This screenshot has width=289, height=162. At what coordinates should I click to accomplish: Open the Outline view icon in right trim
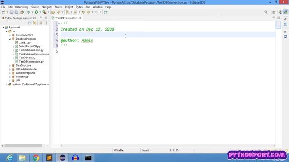point(285,24)
